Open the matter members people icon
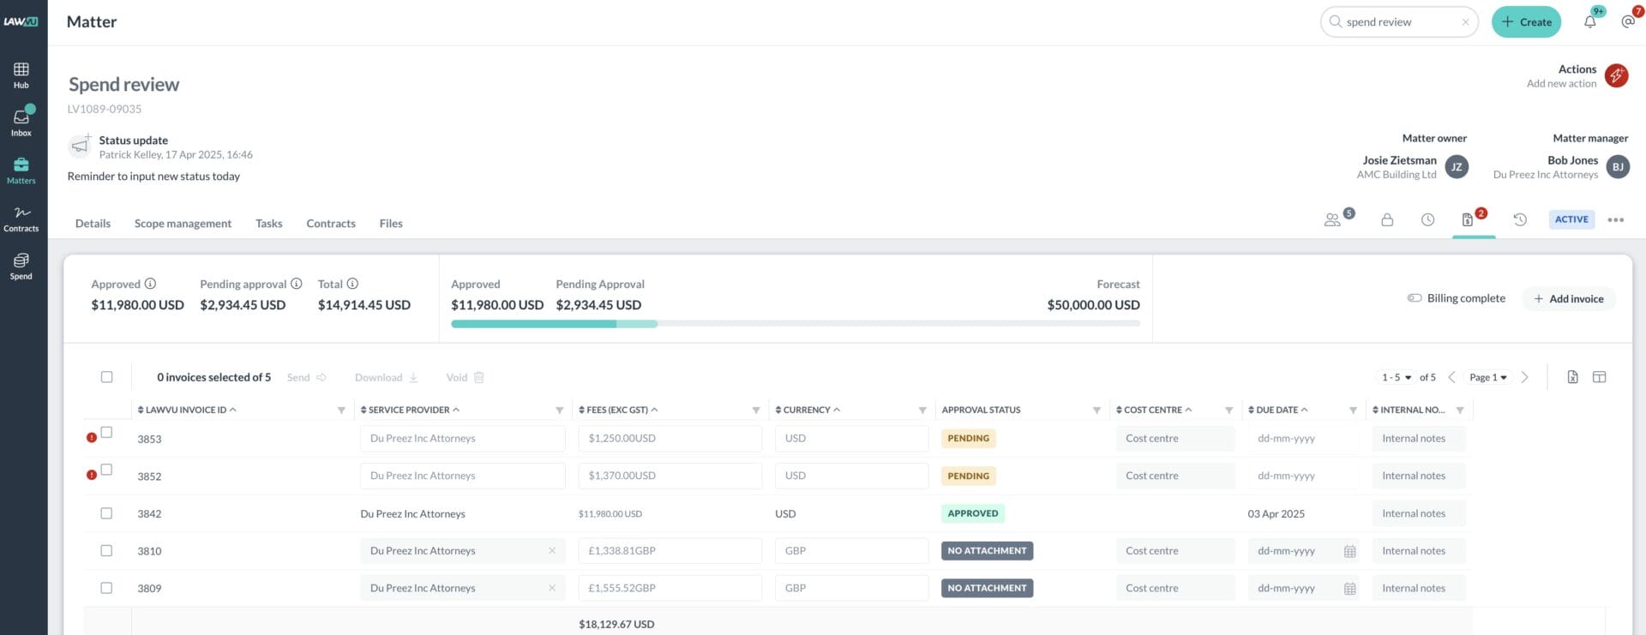The width and height of the screenshot is (1646, 635). 1332,220
